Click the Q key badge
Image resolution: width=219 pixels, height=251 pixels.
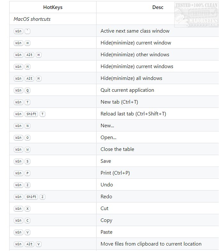click(27, 90)
